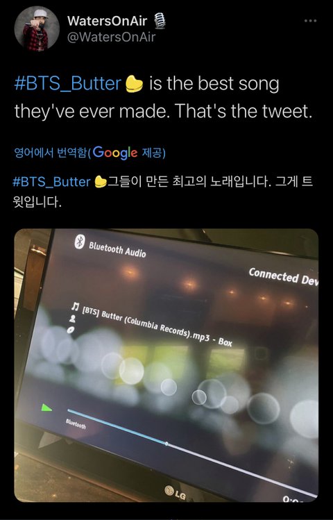Click the green play triangle

(46, 408)
